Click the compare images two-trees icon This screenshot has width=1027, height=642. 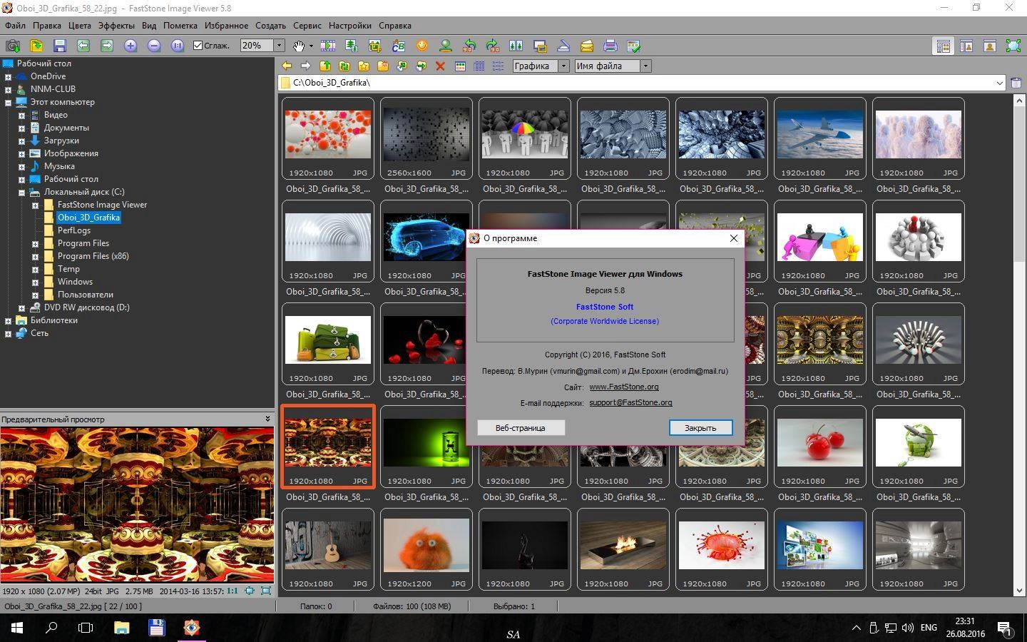tap(516, 46)
